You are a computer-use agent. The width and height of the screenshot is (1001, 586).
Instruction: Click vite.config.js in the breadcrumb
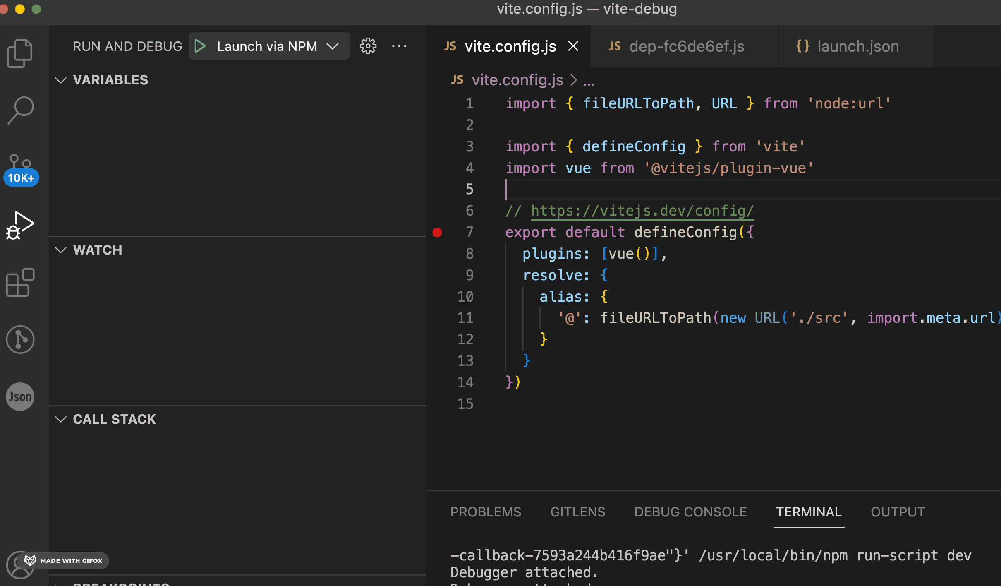pyautogui.click(x=517, y=80)
